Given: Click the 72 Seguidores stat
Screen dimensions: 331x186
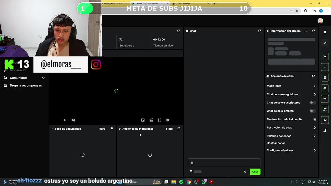Looking at the screenshot, I should coord(126,43).
